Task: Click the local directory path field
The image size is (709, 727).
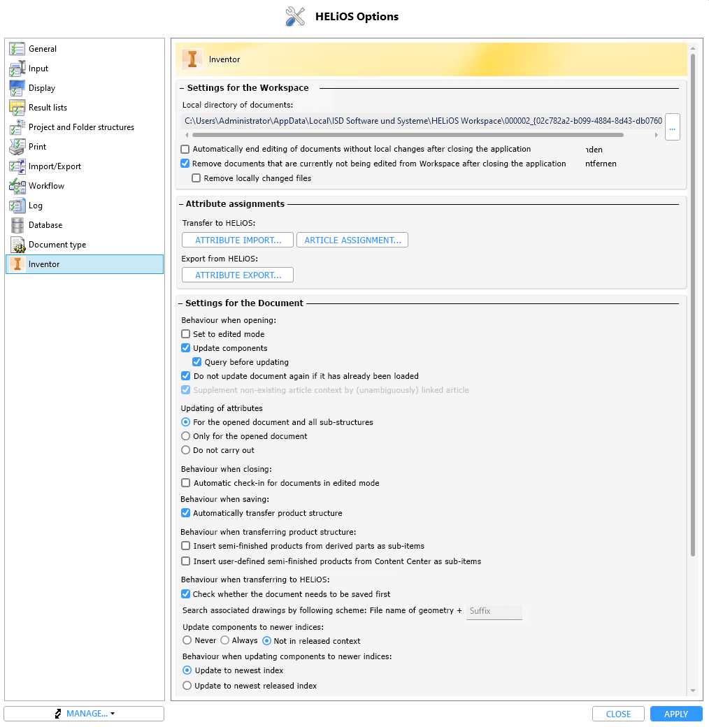Action: pyautogui.click(x=423, y=121)
